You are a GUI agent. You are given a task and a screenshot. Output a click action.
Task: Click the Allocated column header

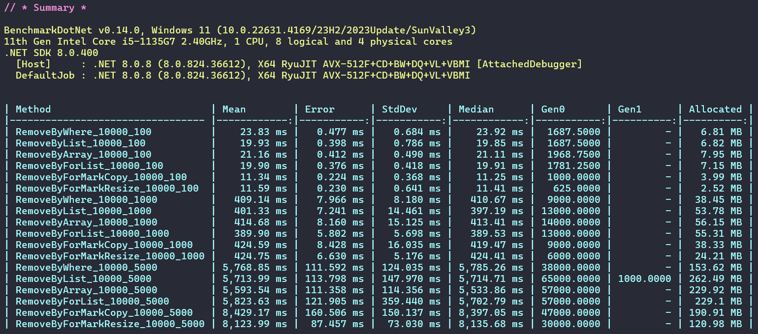pyautogui.click(x=715, y=109)
